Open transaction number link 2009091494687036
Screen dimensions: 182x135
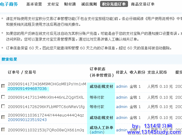pyautogui.click(x=27, y=89)
